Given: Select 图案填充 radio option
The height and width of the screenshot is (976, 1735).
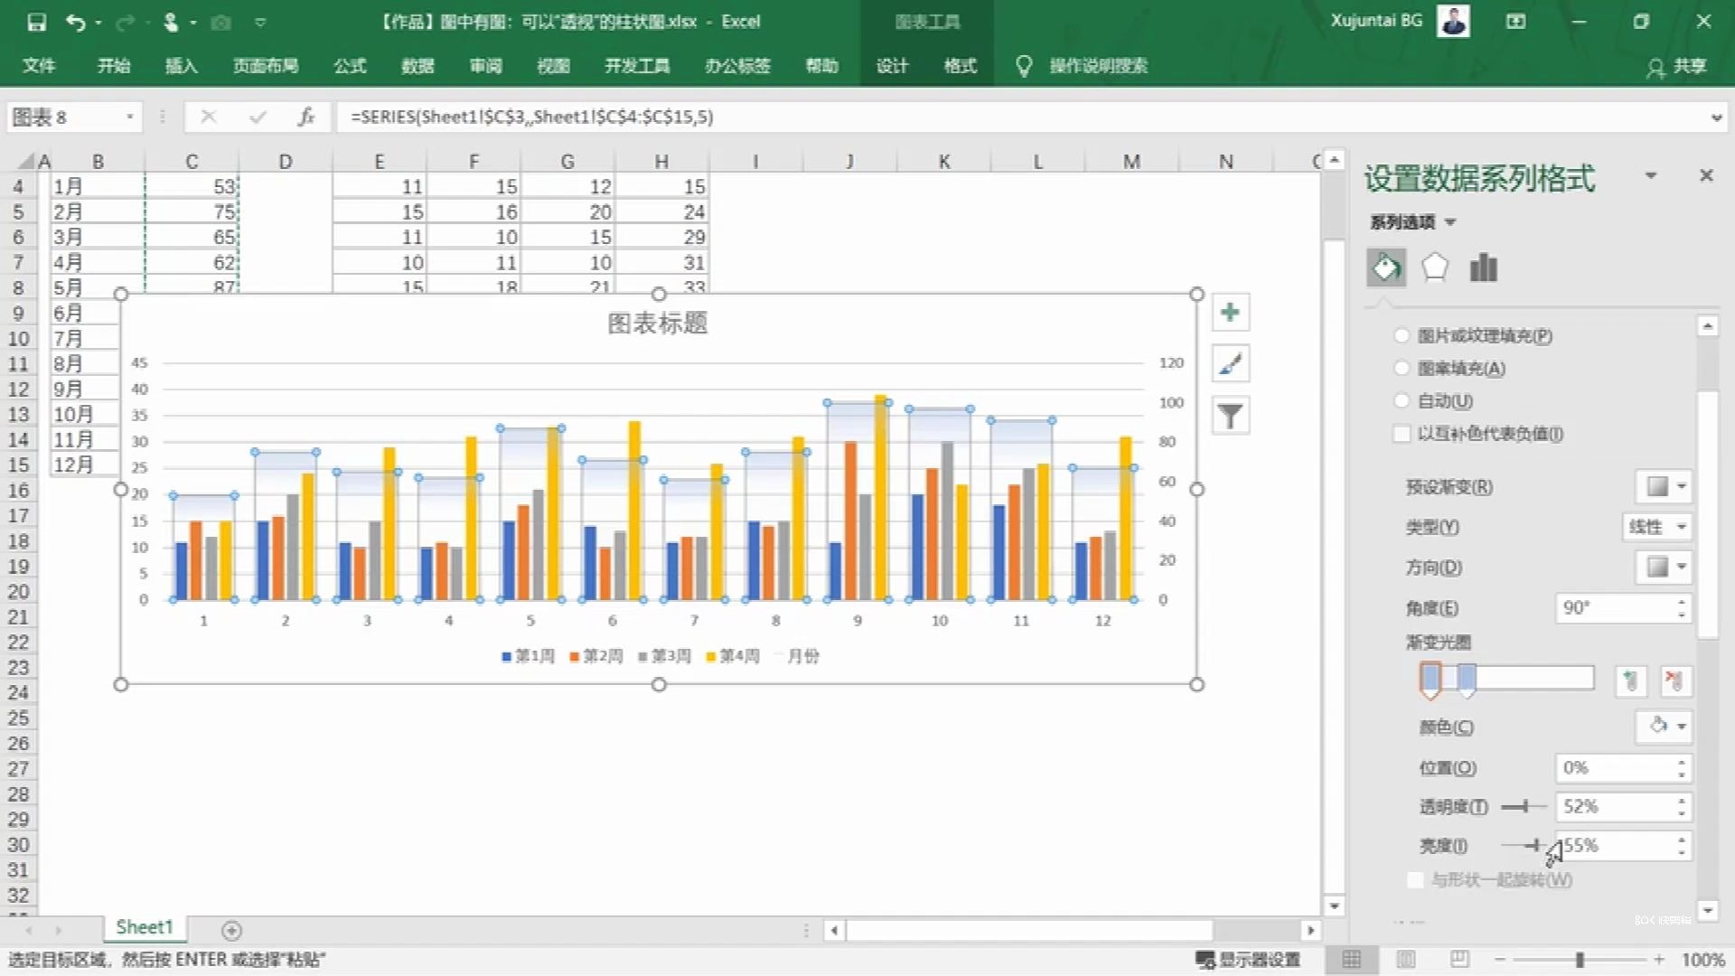Looking at the screenshot, I should (x=1402, y=368).
